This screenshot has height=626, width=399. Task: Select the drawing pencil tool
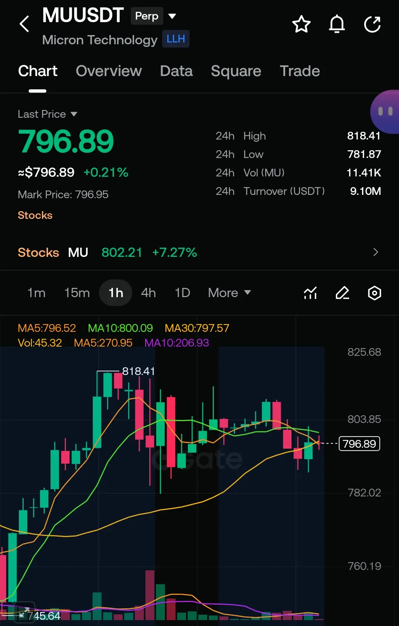342,293
